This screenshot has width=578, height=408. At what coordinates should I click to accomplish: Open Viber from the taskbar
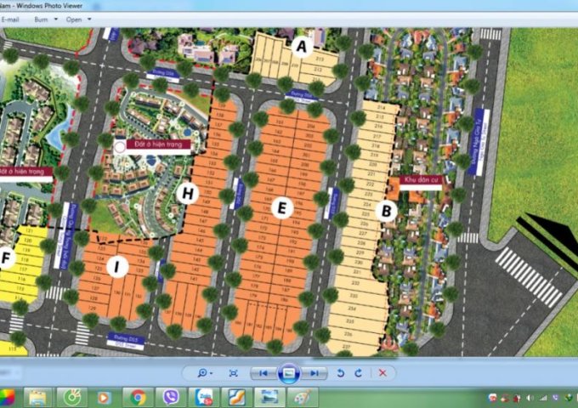pyautogui.click(x=171, y=398)
